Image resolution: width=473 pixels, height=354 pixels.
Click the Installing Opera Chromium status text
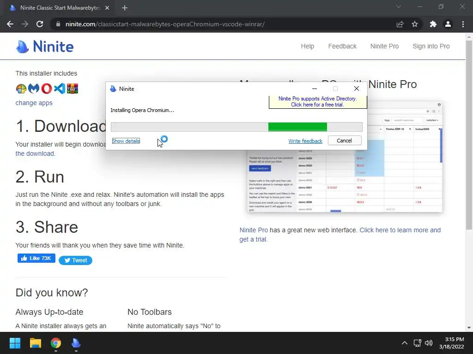pyautogui.click(x=142, y=110)
